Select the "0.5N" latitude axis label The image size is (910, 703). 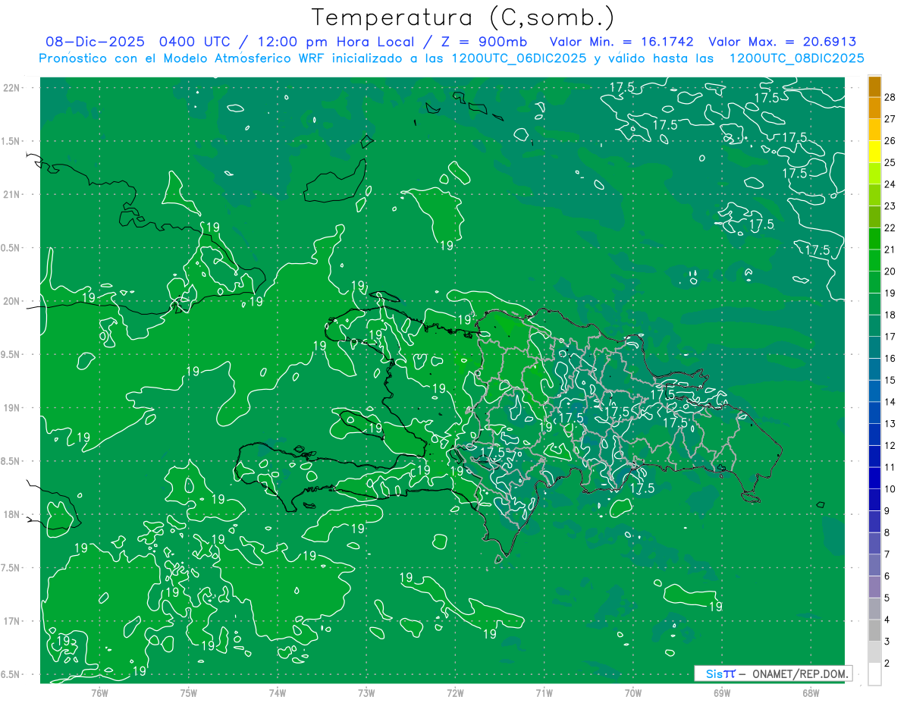point(11,249)
